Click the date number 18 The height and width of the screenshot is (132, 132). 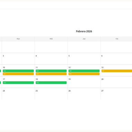37,79
